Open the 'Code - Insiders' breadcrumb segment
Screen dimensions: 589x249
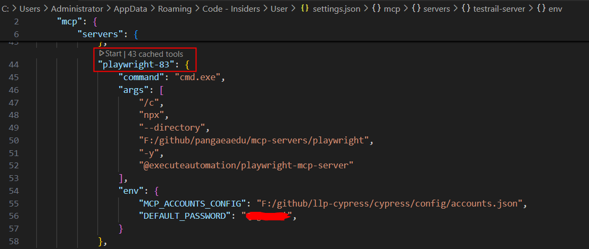tap(231, 8)
